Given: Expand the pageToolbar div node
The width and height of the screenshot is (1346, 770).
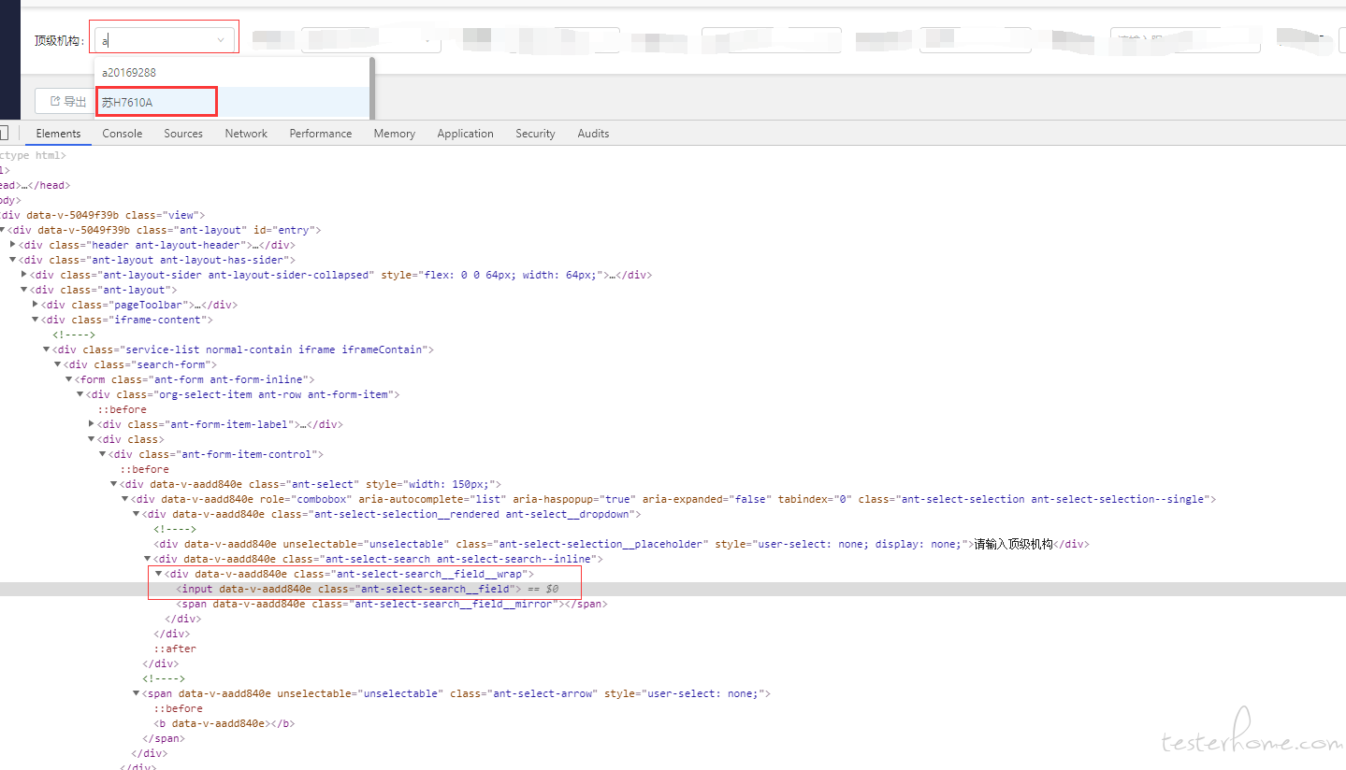Looking at the screenshot, I should coord(36,305).
